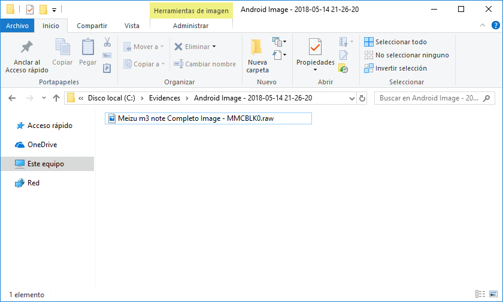Click the refresh button beside address bar
The height and width of the screenshot is (302, 503).
[362, 98]
